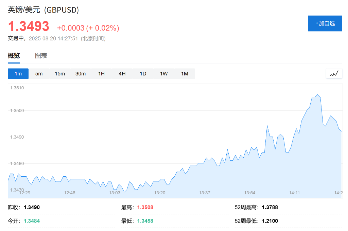Switch chart to 4H interval
The width and height of the screenshot is (348, 231).
[x=122, y=74]
